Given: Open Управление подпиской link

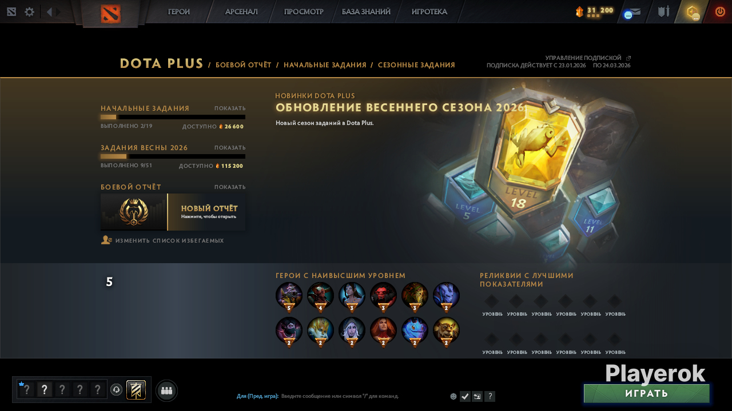Looking at the screenshot, I should 583,58.
